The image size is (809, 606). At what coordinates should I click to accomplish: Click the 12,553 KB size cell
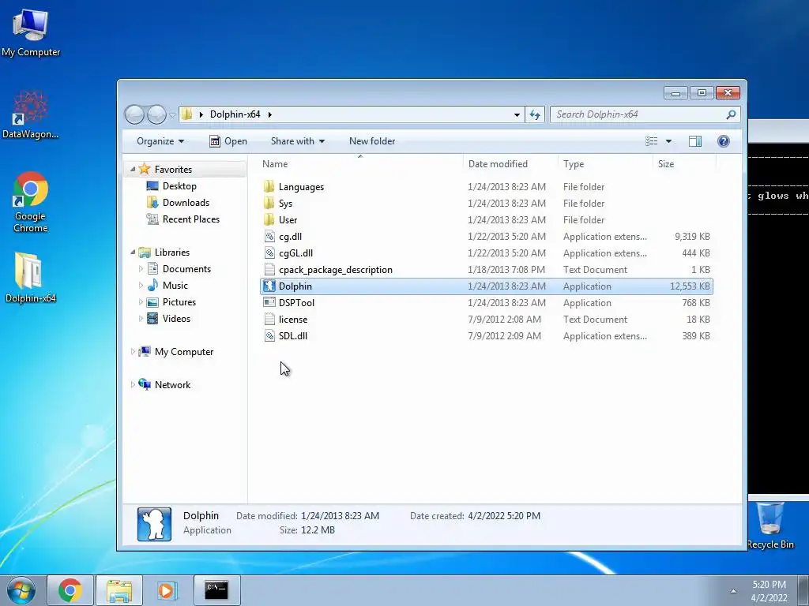[x=690, y=286]
